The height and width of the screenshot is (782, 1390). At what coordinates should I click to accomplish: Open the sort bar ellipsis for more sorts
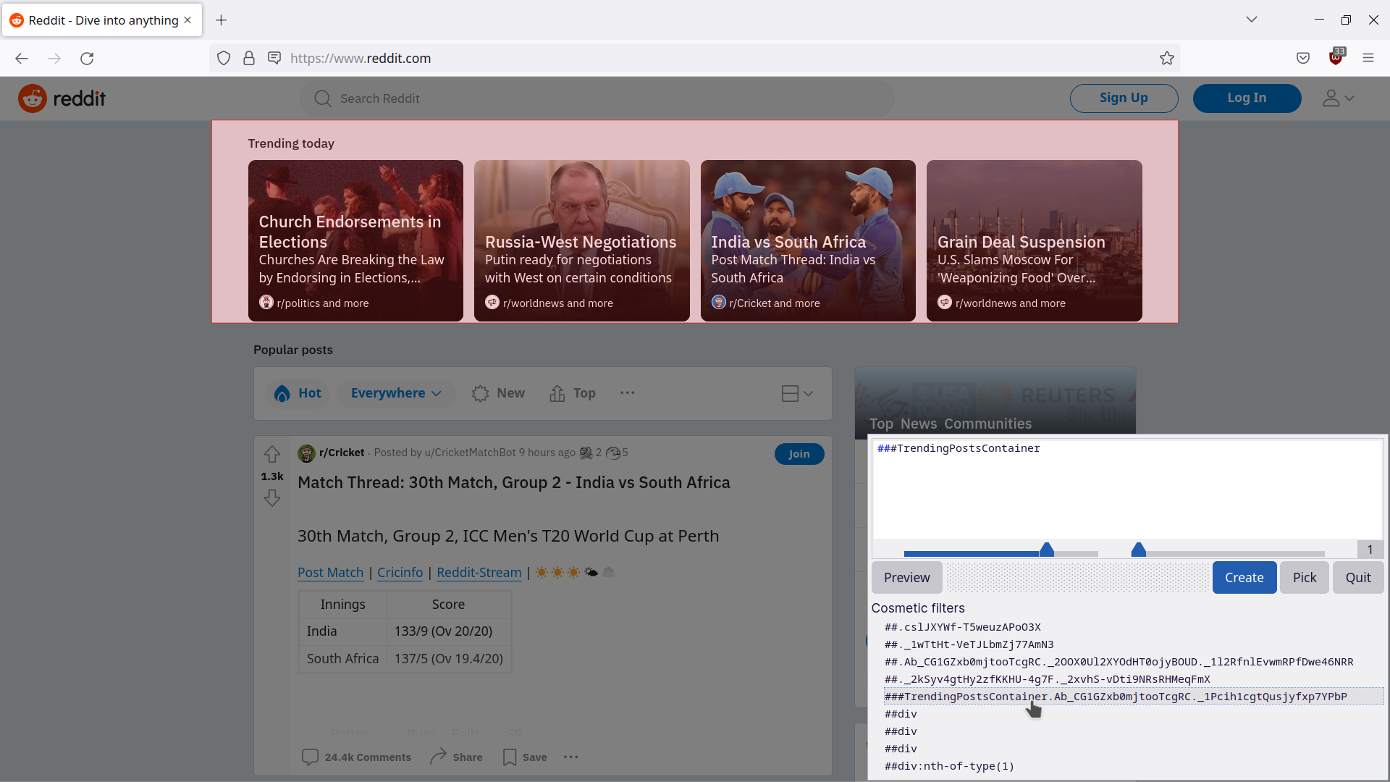[x=628, y=393]
